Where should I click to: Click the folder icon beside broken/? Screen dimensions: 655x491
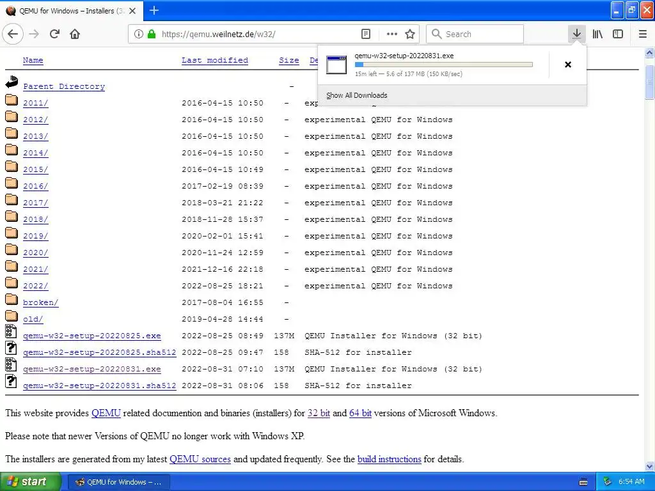[x=12, y=299]
